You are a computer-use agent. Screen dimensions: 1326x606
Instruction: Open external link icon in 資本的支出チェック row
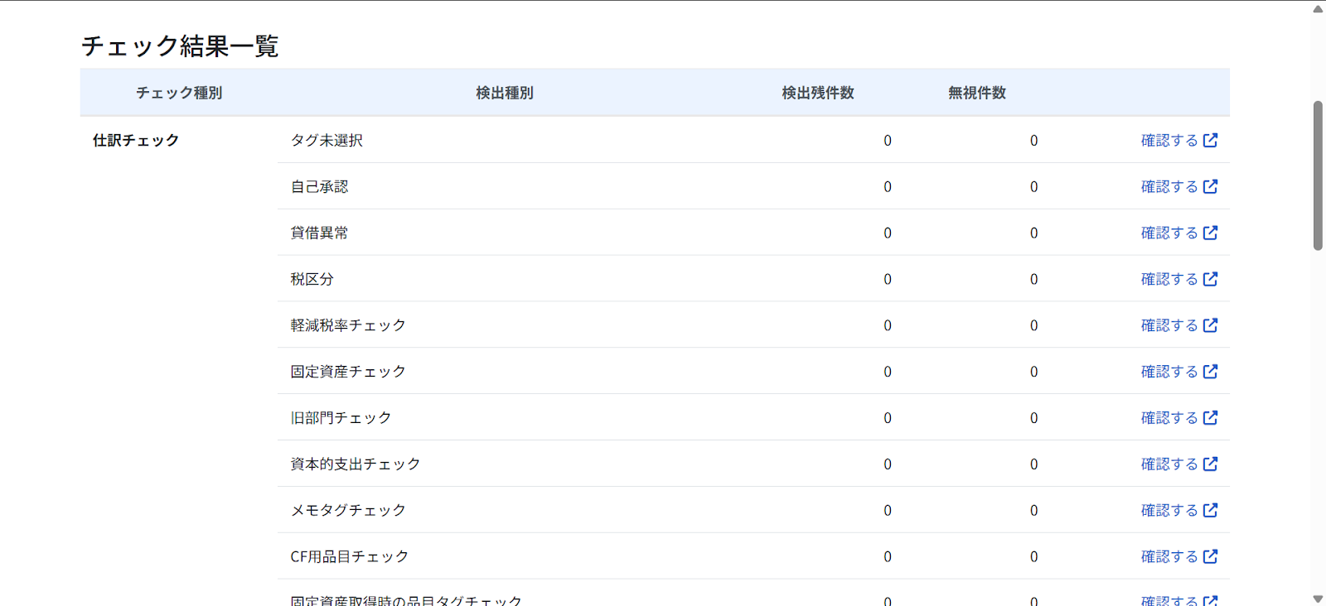click(x=1211, y=464)
